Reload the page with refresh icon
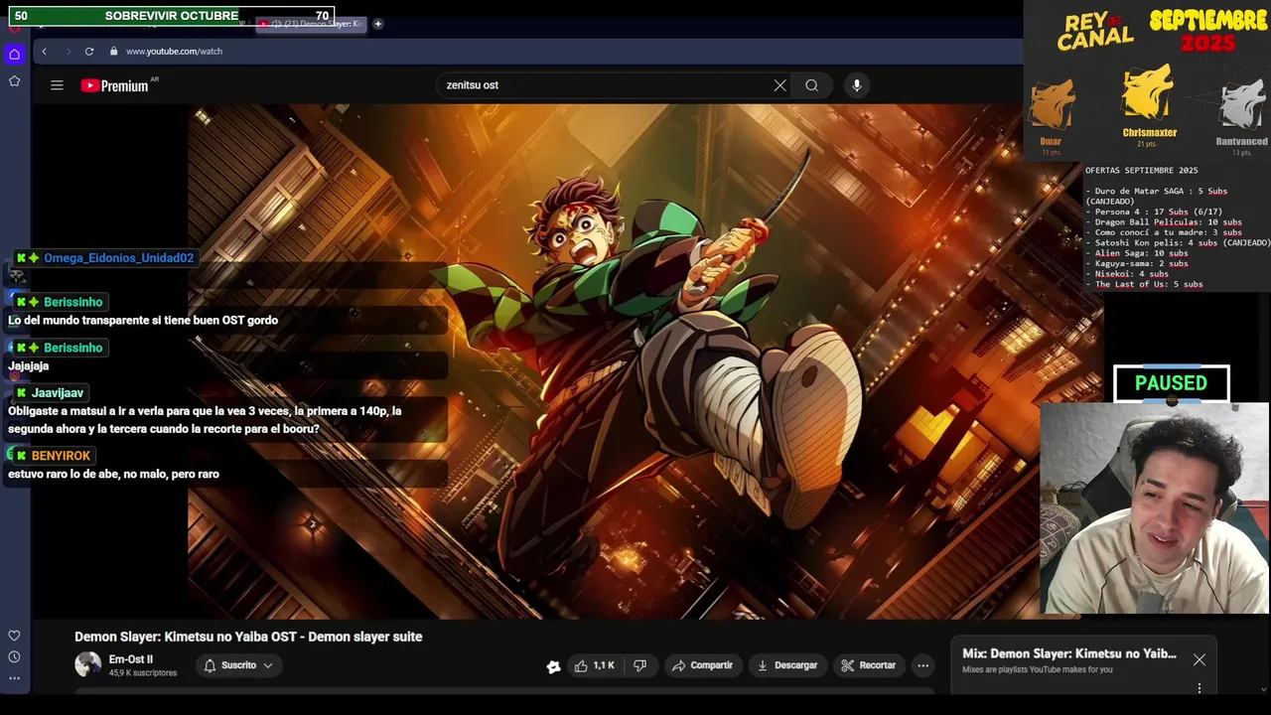This screenshot has height=715, width=1271. (x=89, y=51)
